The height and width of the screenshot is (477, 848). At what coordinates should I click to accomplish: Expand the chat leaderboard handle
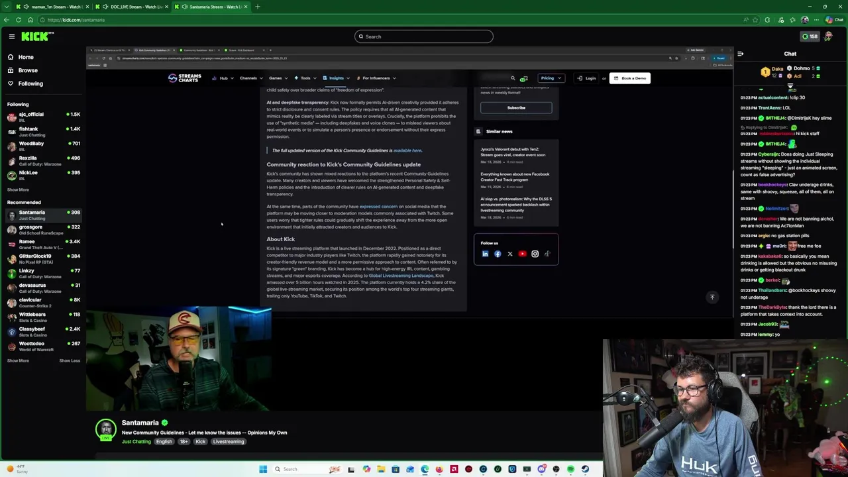click(x=790, y=85)
